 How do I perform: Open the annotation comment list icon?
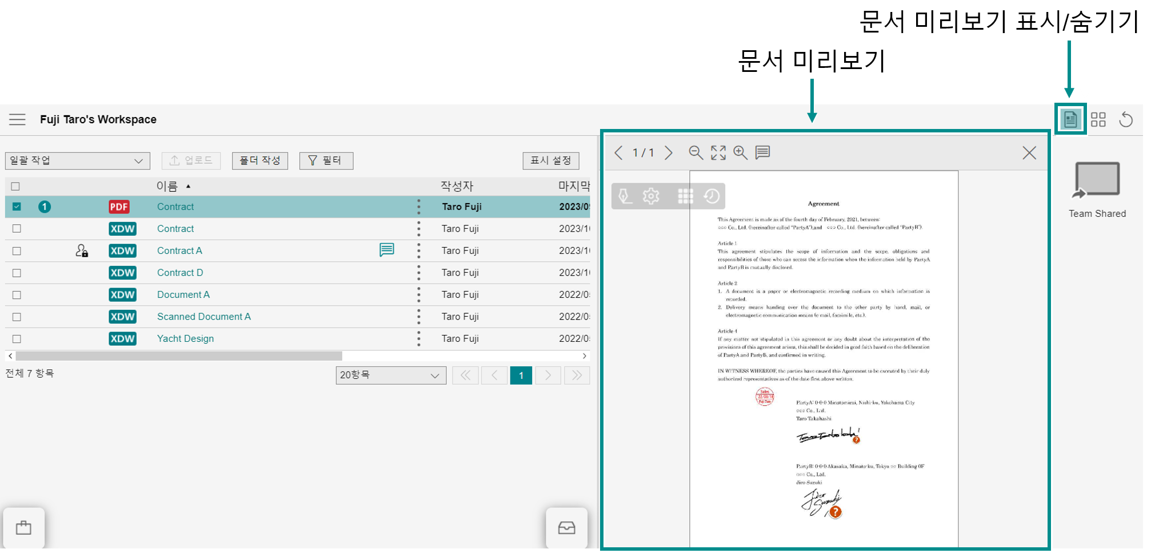click(x=762, y=152)
